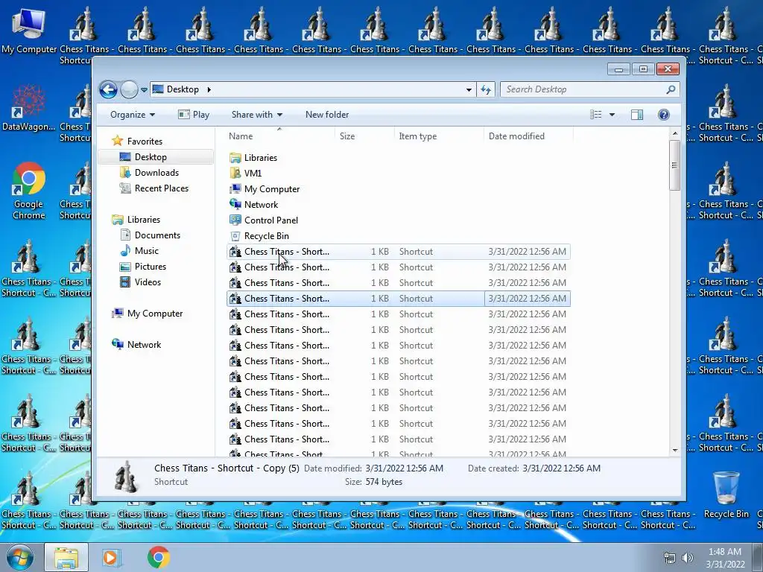Expand the address bar history dropdown
763x572 pixels.
pos(469,89)
